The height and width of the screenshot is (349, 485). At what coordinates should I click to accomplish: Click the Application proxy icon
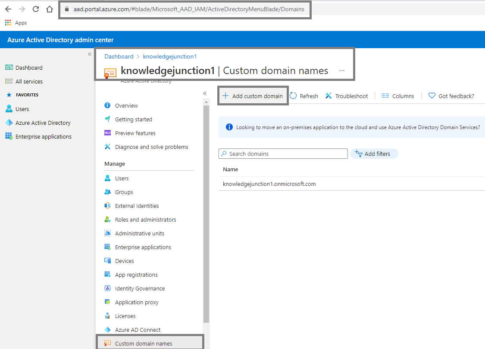[x=107, y=302]
